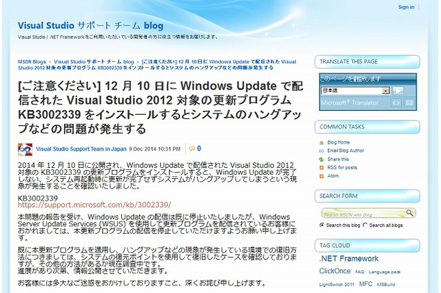This screenshot has height=293, width=441.
Task: Open the ClickOnce tag in tag cloud
Action: (x=335, y=271)
